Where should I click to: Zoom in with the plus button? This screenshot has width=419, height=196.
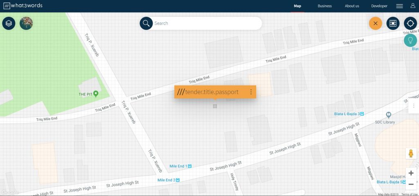pyautogui.click(x=411, y=173)
